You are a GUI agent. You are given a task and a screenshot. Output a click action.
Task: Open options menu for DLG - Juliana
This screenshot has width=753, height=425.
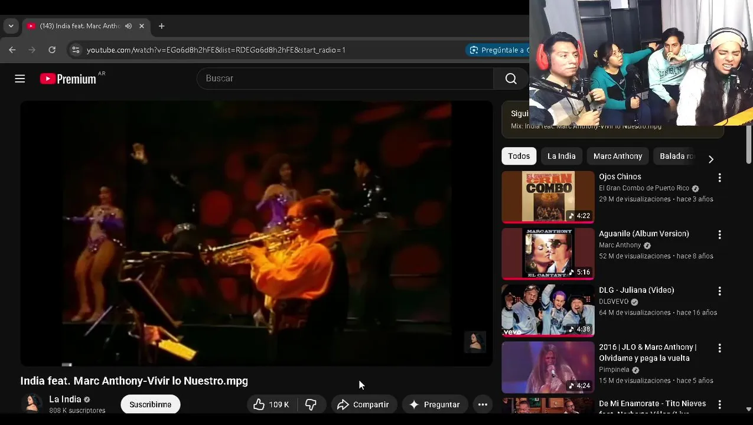click(x=719, y=291)
